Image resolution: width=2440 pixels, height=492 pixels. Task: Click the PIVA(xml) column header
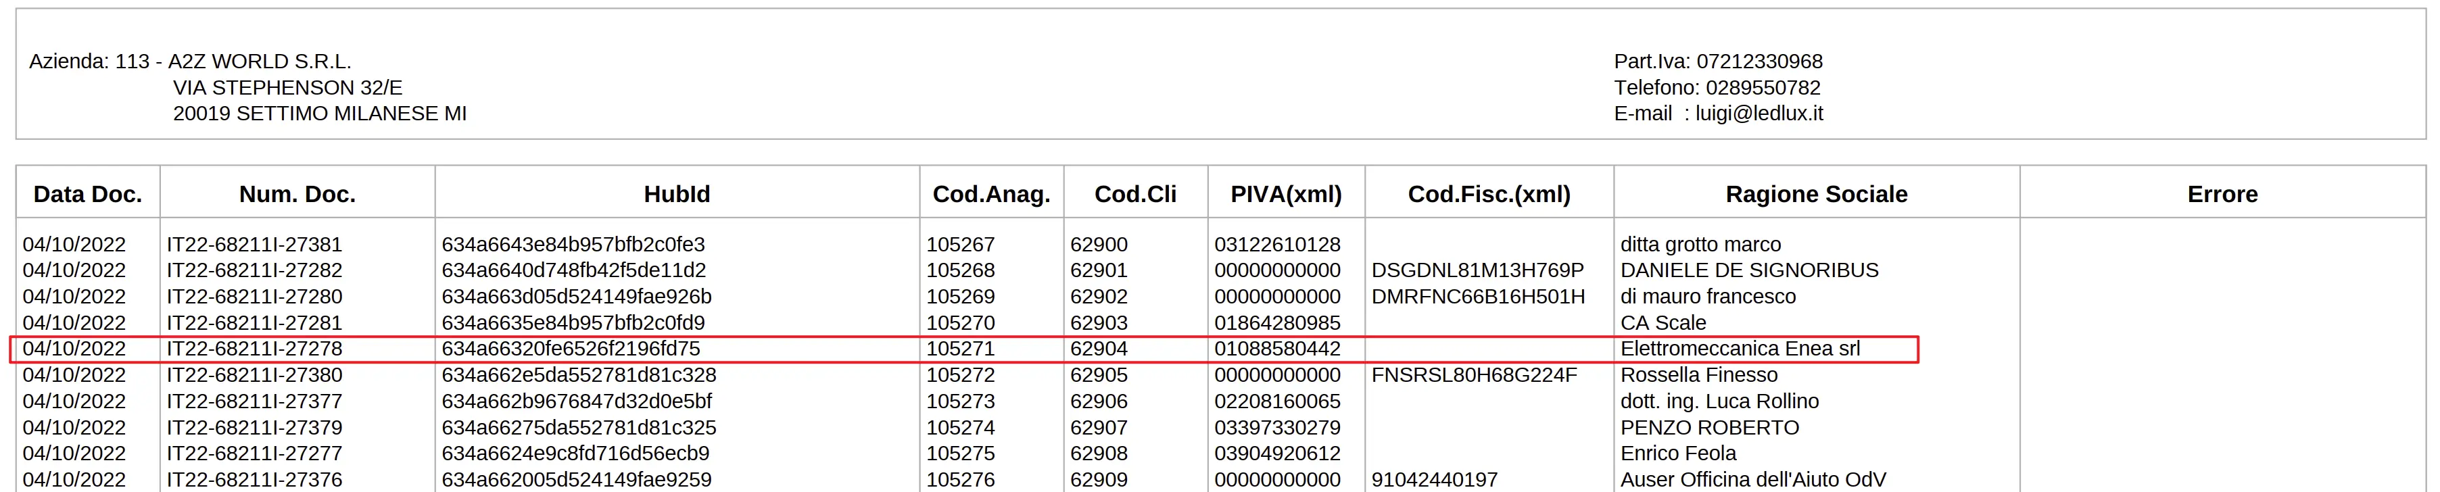click(x=1285, y=194)
